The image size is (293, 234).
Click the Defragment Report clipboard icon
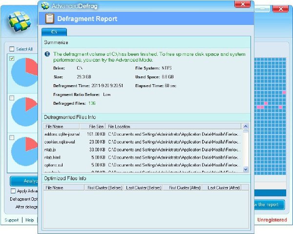(50, 19)
